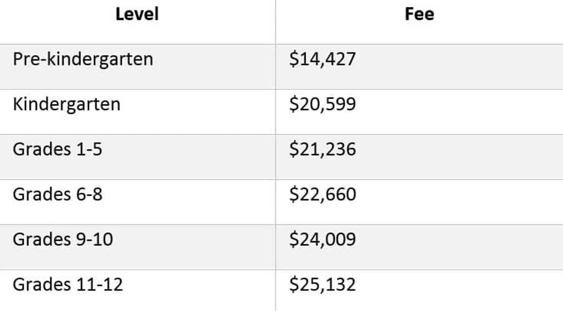Click the Fee column header
This screenshot has width=563, height=311.
[x=419, y=14]
